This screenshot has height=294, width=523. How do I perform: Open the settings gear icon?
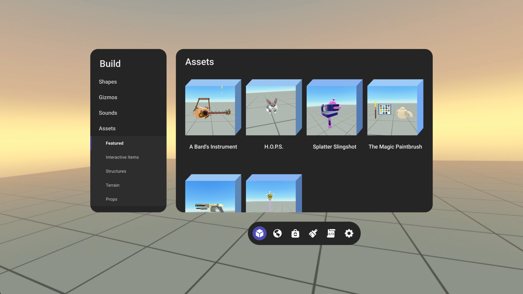coord(349,233)
